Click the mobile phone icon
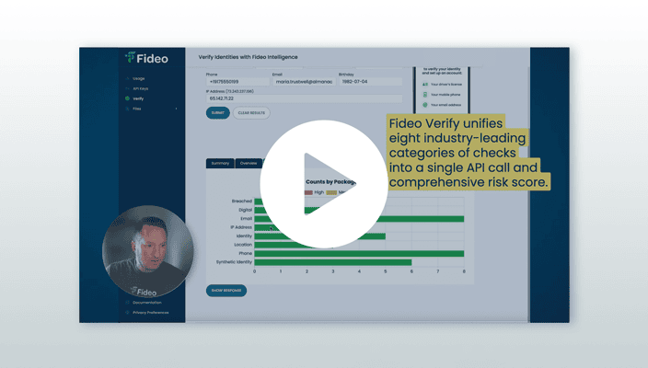Image resolution: width=648 pixels, height=368 pixels. point(425,95)
